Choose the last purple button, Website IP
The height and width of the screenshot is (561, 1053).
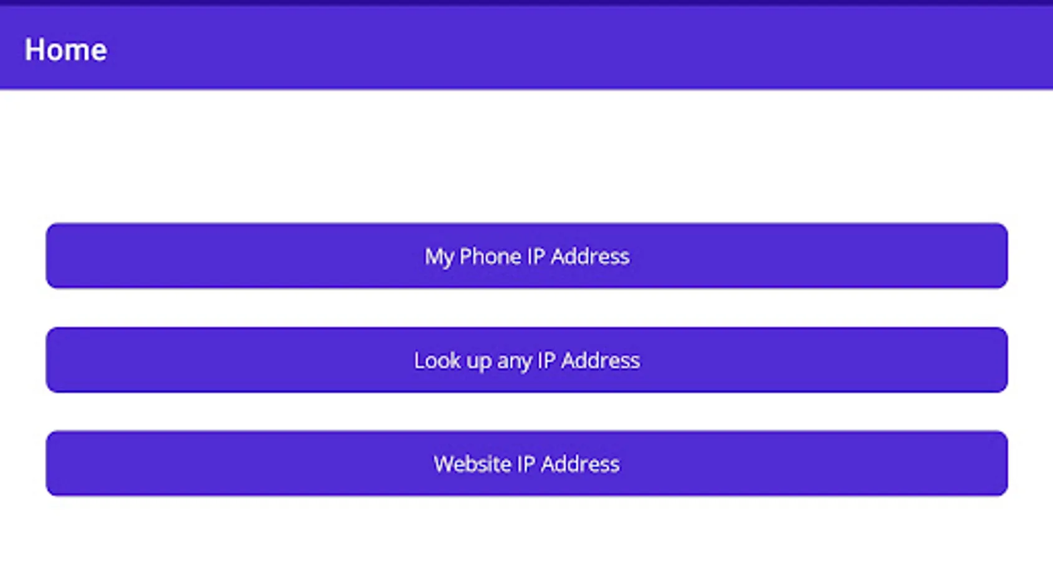click(526, 463)
